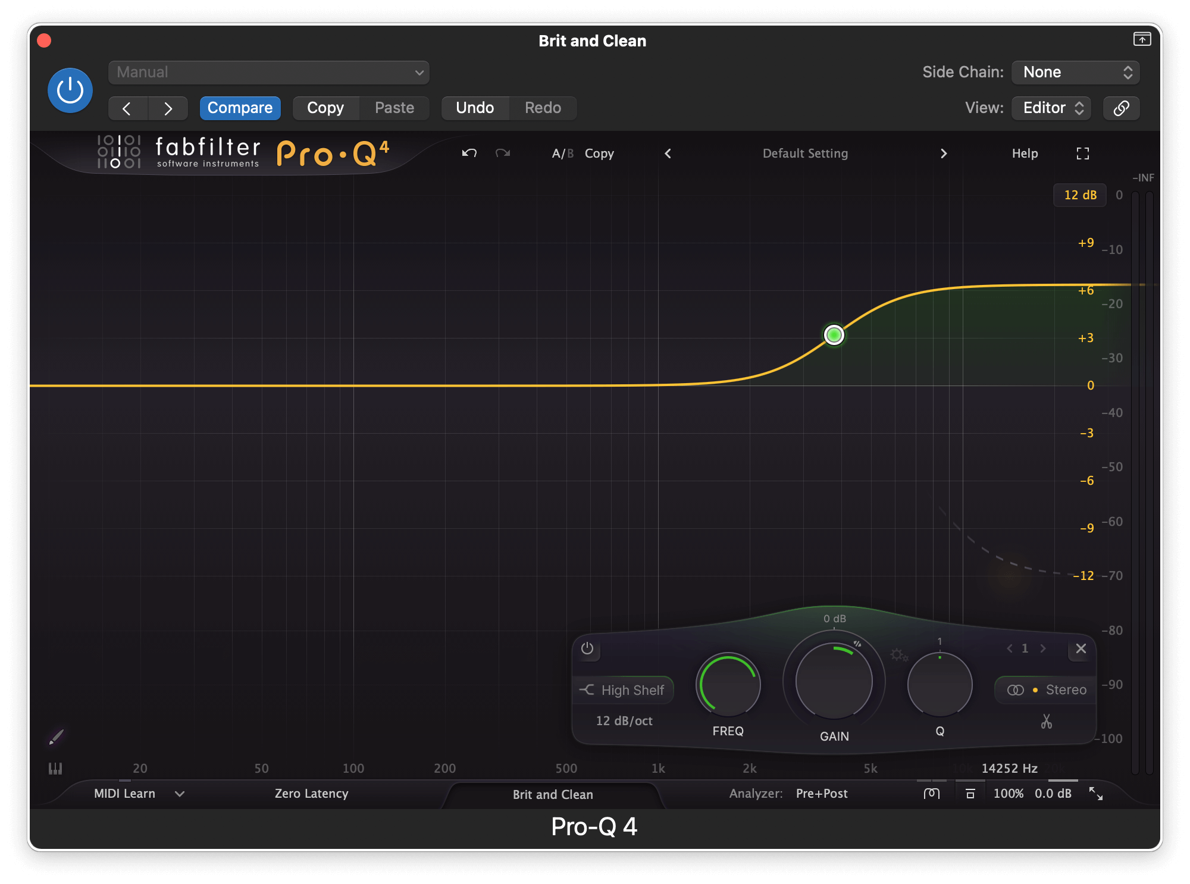Toggle full screen mode icon
The height and width of the screenshot is (884, 1190).
1083,153
